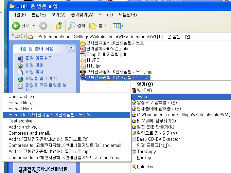The width and height of the screenshot is (231, 173).
Task: Choose Compress and email... entry
Action: pos(66,133)
